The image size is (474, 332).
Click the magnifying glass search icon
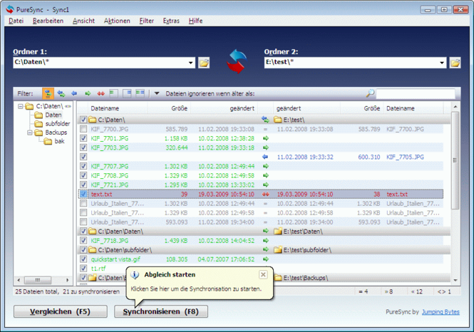click(370, 93)
